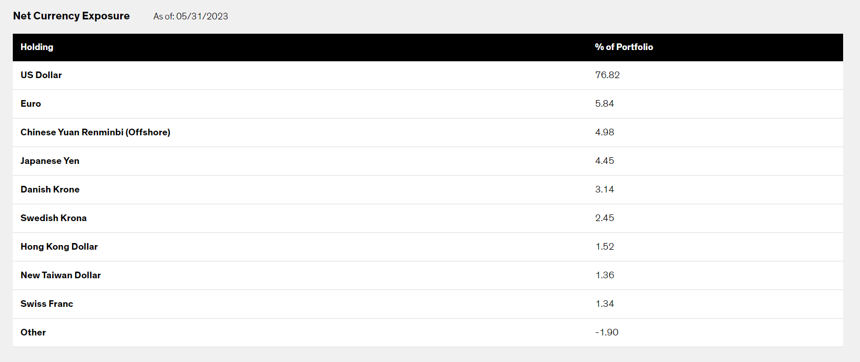This screenshot has height=362, width=860.
Task: Click the 1.36 New Taiwan Dollar value
Action: pos(604,275)
